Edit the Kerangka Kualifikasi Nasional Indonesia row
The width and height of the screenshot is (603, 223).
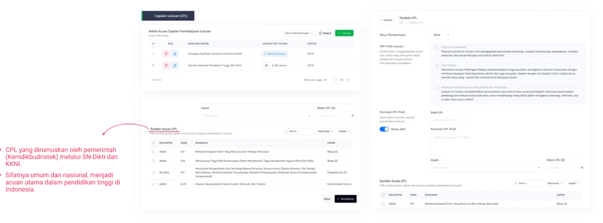[x=174, y=54]
